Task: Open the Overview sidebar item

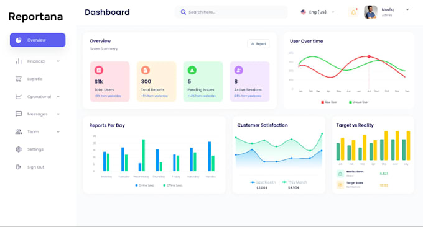Action: tap(37, 40)
